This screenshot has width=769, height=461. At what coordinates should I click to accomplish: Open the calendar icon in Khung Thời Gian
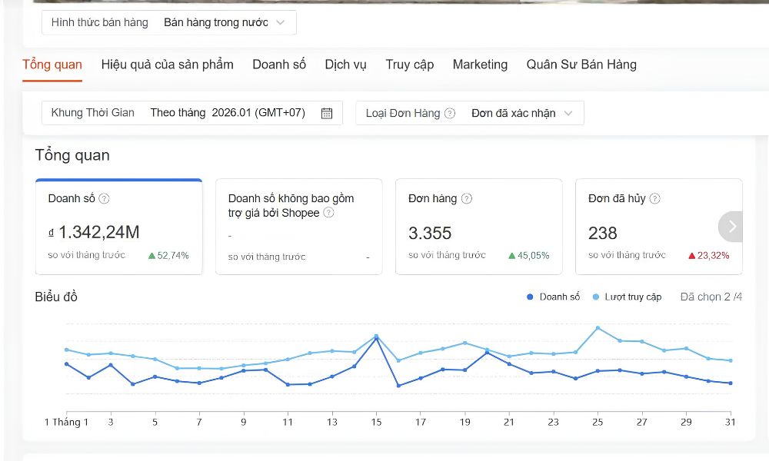(x=327, y=114)
